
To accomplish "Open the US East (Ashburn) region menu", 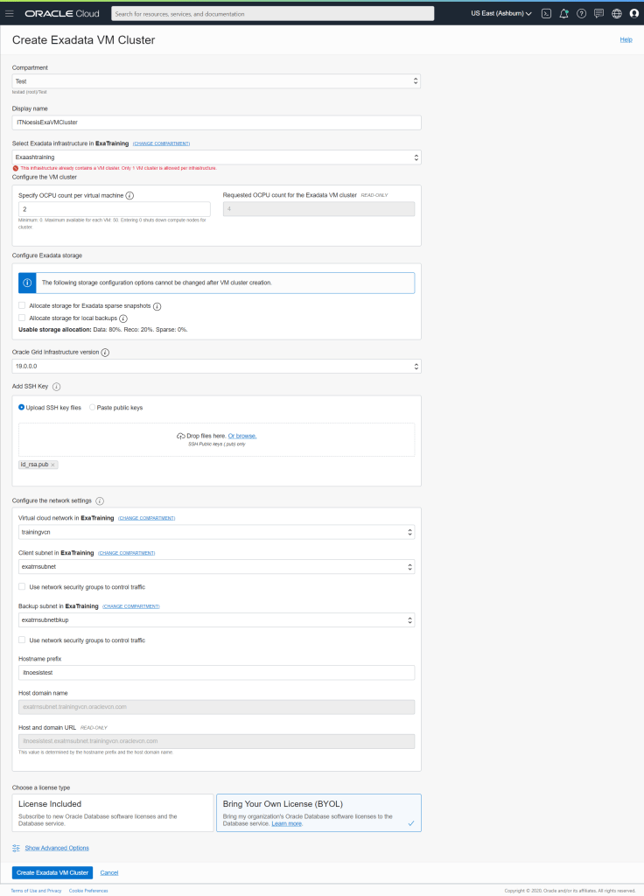I will (501, 13).
